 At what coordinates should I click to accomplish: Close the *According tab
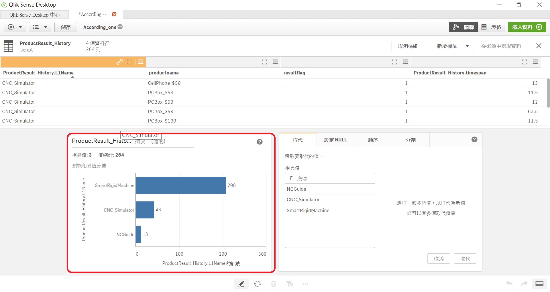pyautogui.click(x=114, y=14)
